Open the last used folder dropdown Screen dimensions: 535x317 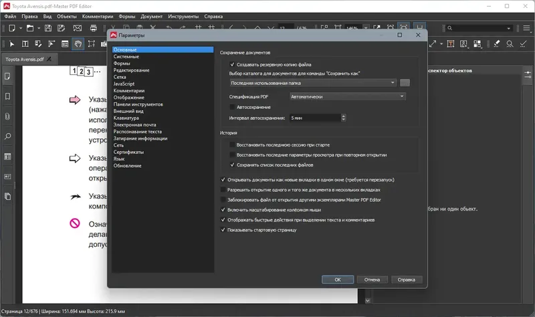click(313, 83)
